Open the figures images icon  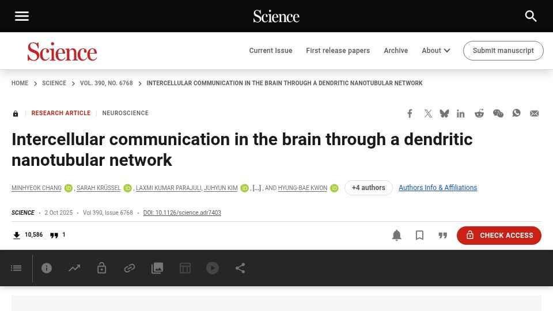[157, 268]
